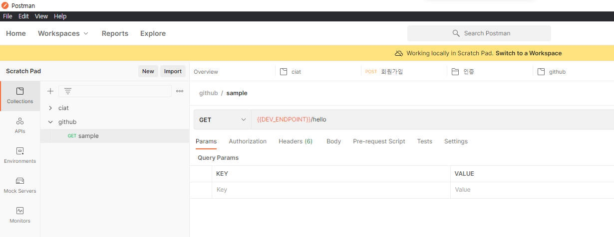Click the VALUE column header
614x237 pixels.
464,174
